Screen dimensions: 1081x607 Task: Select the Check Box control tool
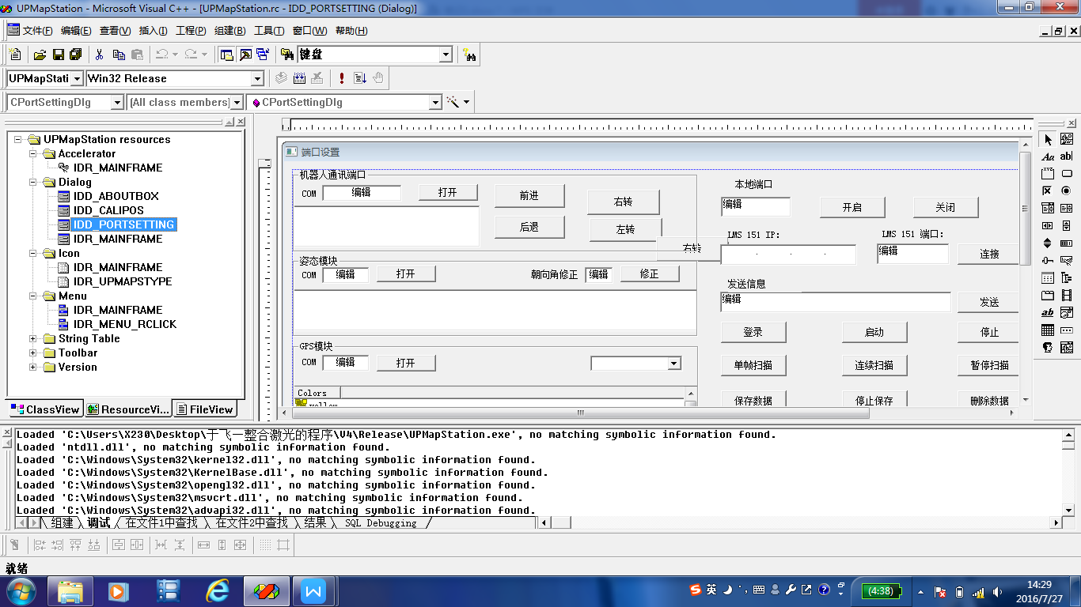pos(1049,191)
